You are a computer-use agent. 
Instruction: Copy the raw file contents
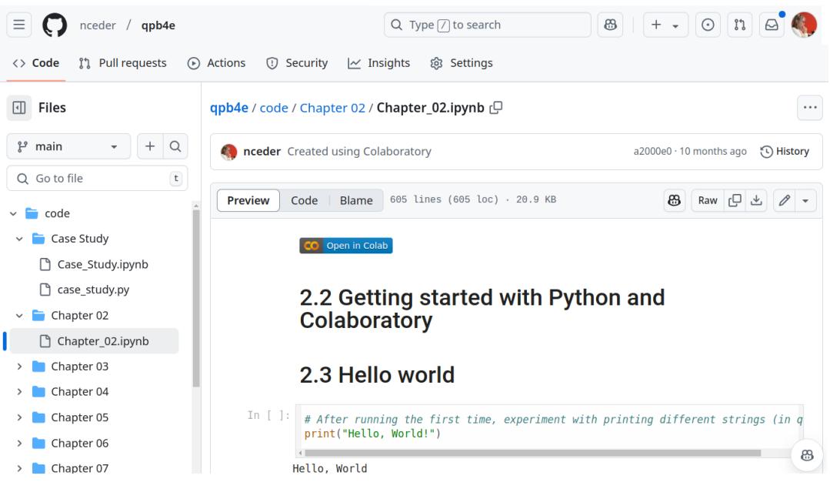coord(736,200)
